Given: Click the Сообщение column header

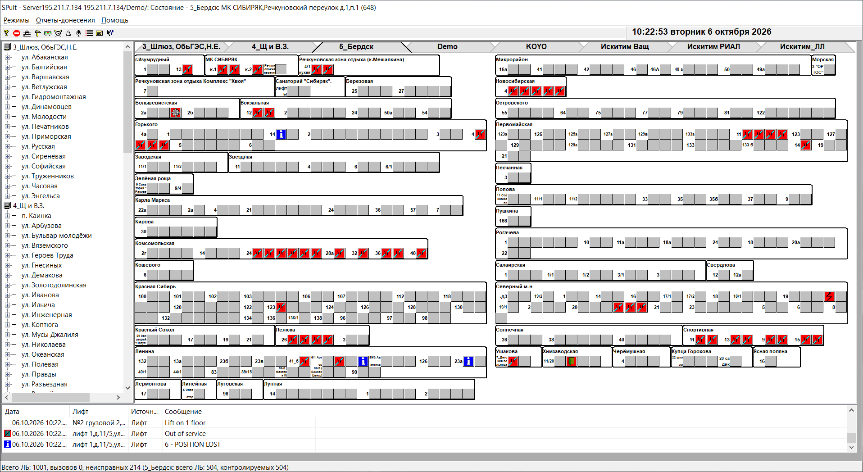Looking at the screenshot, I should point(240,412).
